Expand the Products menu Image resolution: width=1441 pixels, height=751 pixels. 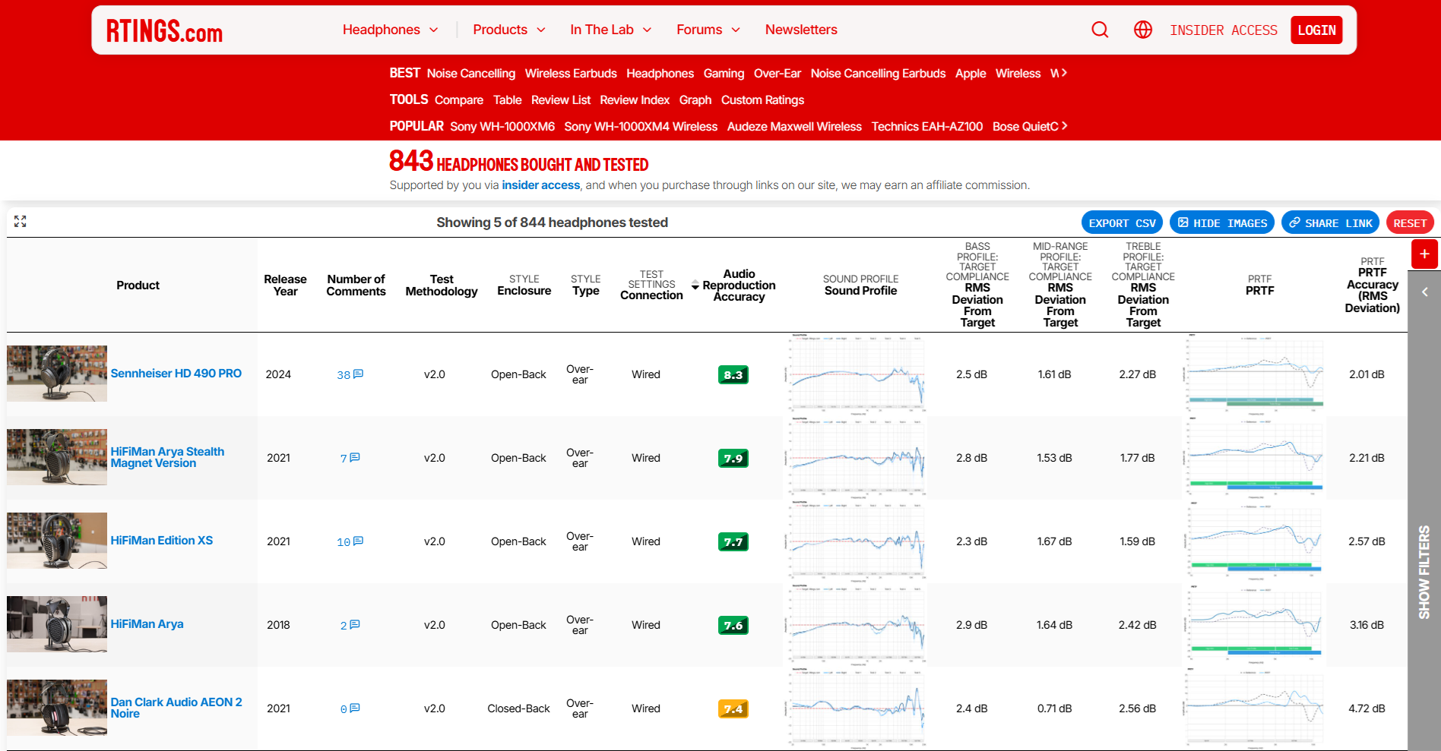tap(509, 30)
